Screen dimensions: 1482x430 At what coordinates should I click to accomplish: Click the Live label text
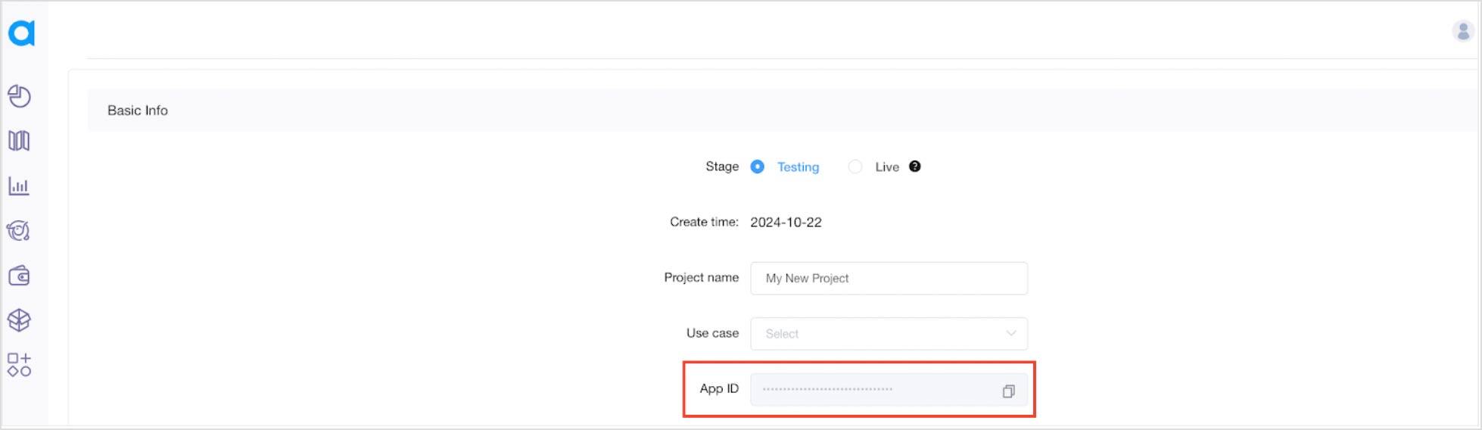(887, 167)
